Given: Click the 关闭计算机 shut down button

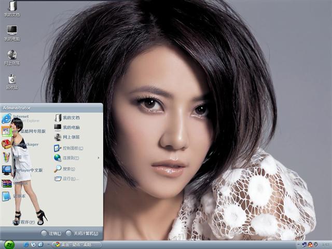Looking at the screenshot, I should (82, 233).
